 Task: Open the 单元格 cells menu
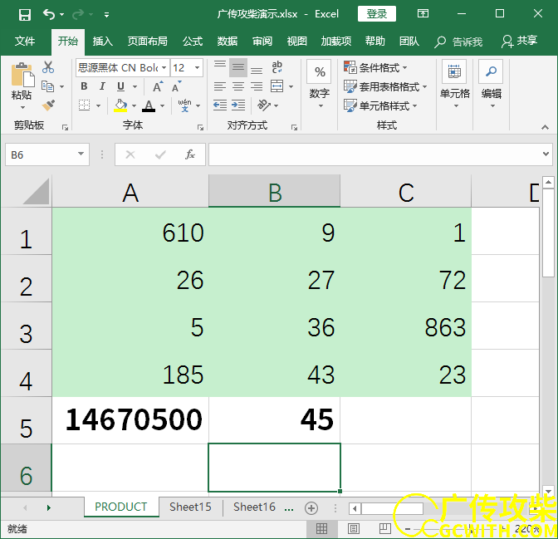point(455,84)
